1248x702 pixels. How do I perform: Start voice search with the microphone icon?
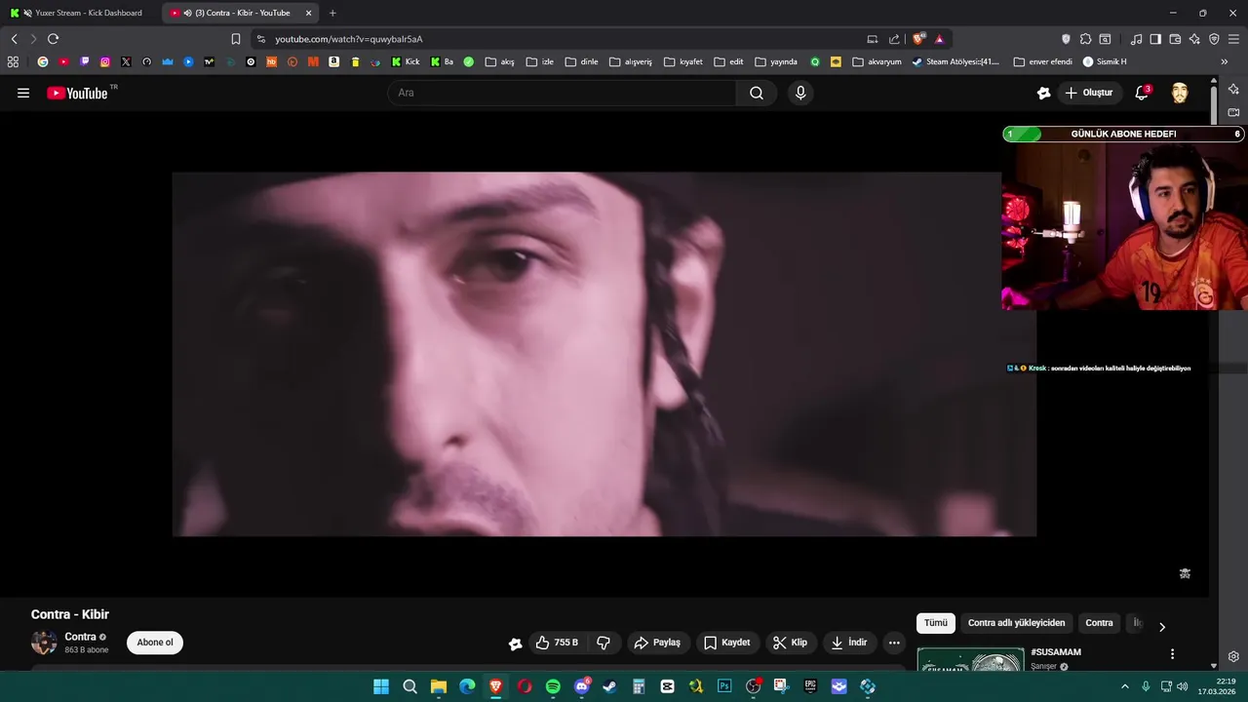pyautogui.click(x=800, y=93)
